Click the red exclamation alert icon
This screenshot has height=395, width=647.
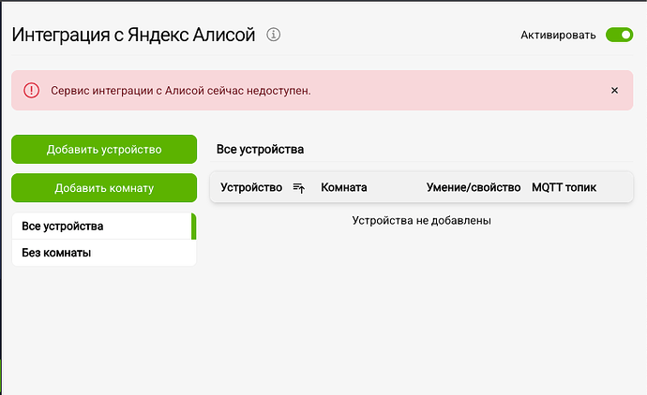point(31,90)
